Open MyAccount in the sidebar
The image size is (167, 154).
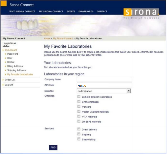(11, 50)
